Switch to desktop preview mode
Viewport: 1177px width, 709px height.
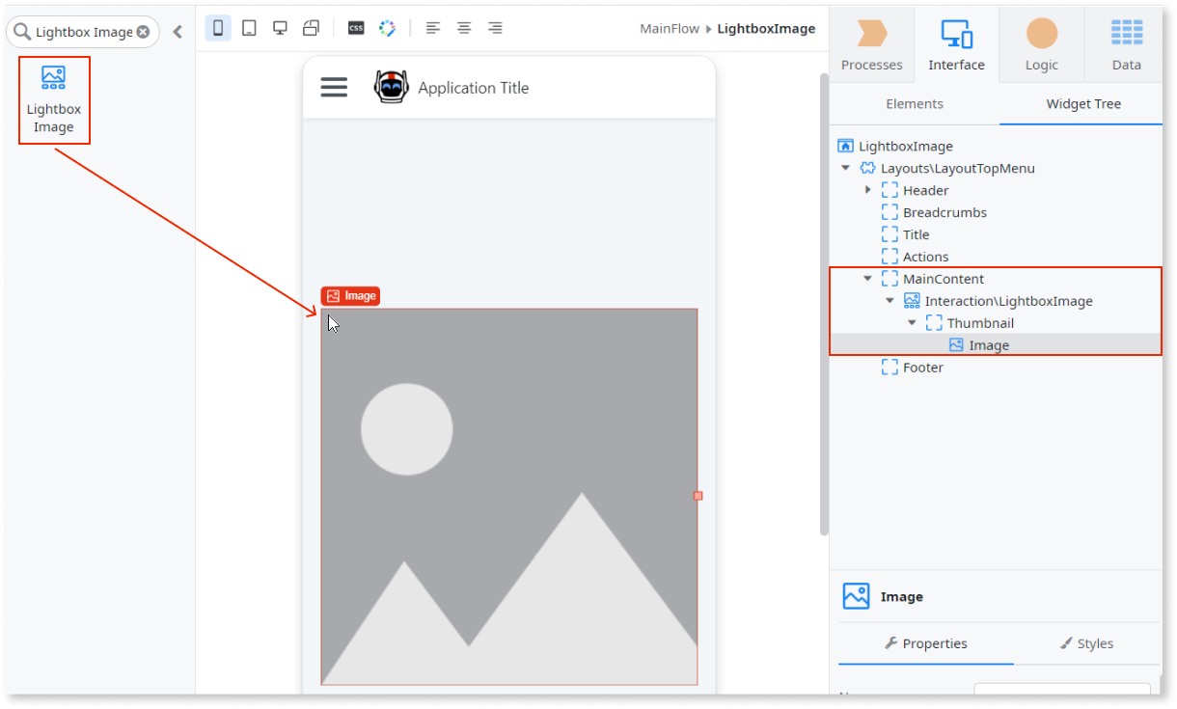pos(280,27)
